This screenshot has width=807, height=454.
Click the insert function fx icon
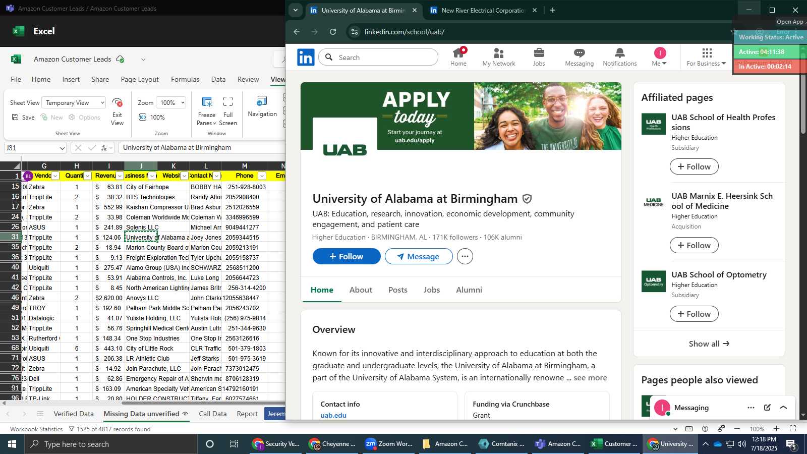tap(104, 148)
